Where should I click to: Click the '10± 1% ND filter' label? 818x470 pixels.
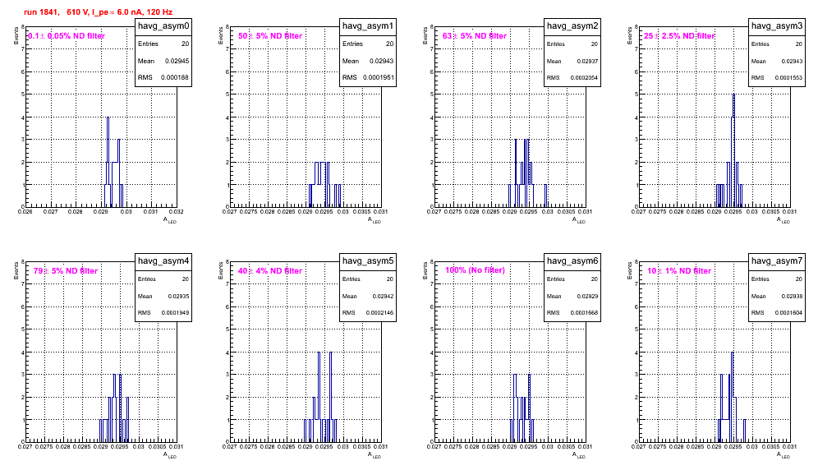(679, 271)
